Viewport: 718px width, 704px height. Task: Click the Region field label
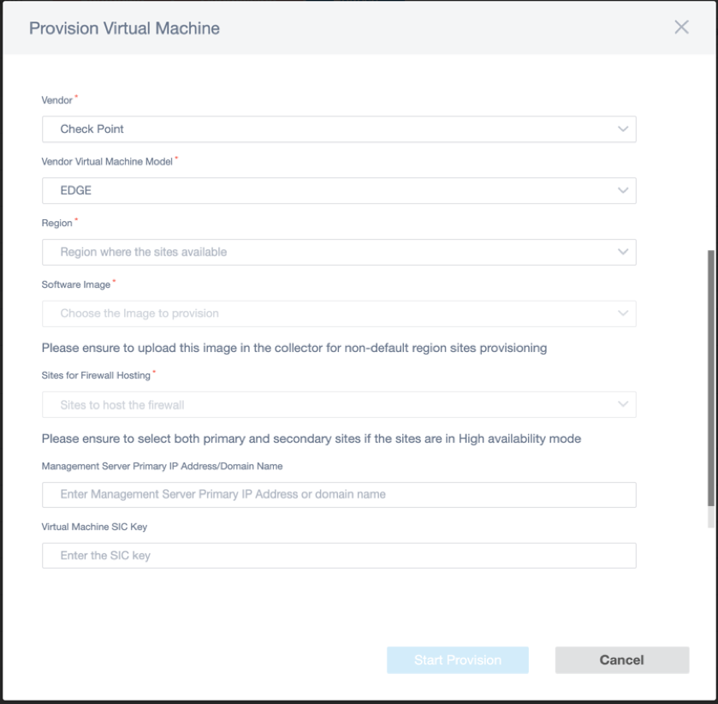pyautogui.click(x=56, y=224)
